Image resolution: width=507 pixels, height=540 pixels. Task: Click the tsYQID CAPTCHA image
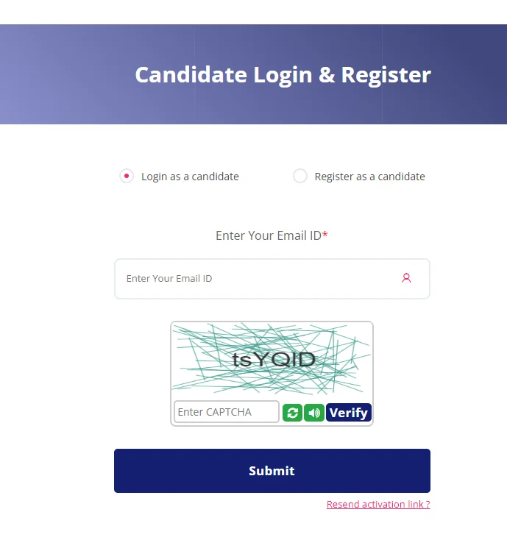(x=272, y=359)
